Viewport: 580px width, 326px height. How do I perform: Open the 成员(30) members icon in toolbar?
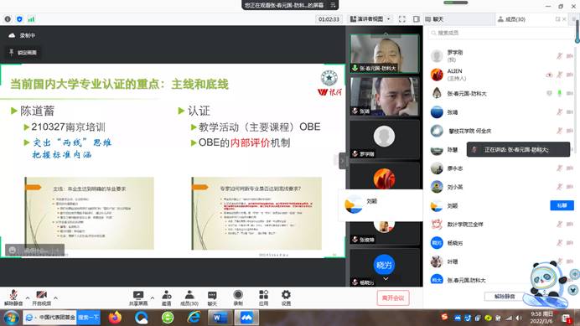pos(189,298)
